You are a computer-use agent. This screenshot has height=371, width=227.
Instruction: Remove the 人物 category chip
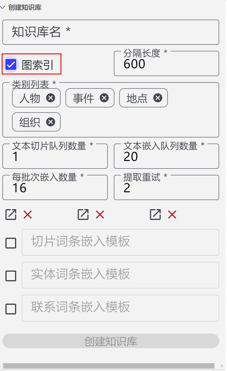tap(50, 98)
